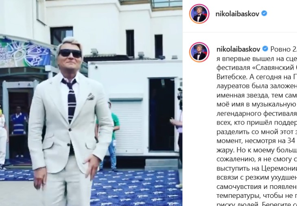Open nikolaibaskov's story from header avatar
The height and width of the screenshot is (206, 297).
[199, 14]
